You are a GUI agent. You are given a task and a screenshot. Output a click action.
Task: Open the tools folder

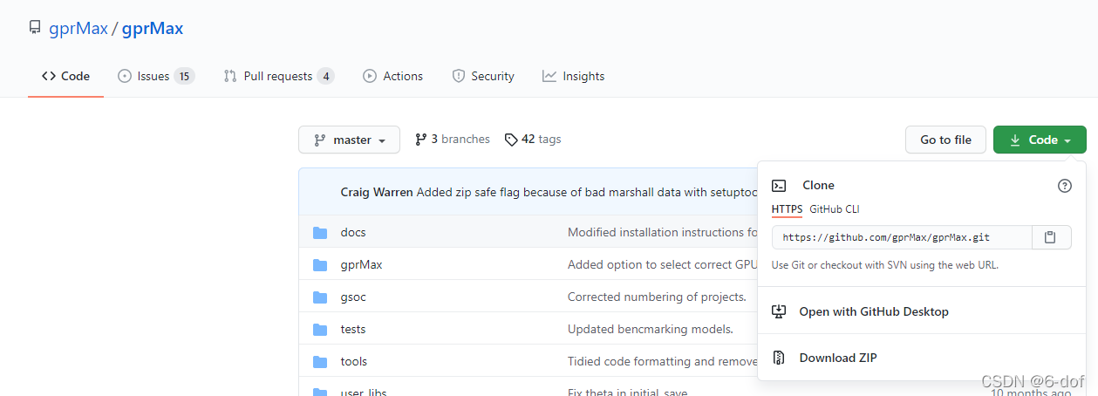point(354,362)
